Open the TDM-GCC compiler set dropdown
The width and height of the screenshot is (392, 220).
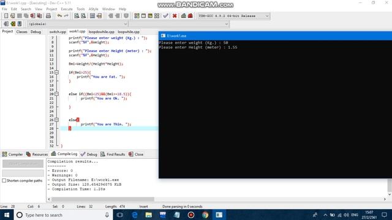[267, 16]
